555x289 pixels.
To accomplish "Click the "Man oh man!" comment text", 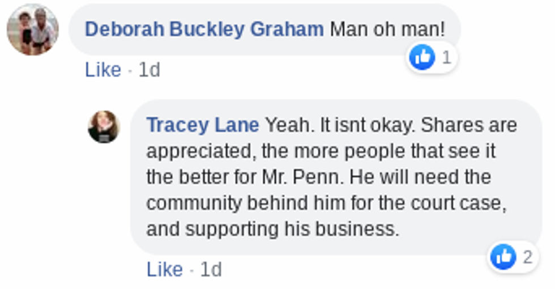I will pyautogui.click(x=387, y=29).
